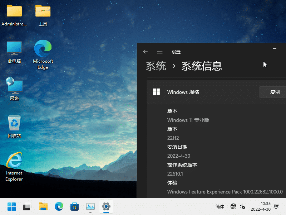
Task: Select the 工具 folder on the desktop
Action: tap(43, 15)
